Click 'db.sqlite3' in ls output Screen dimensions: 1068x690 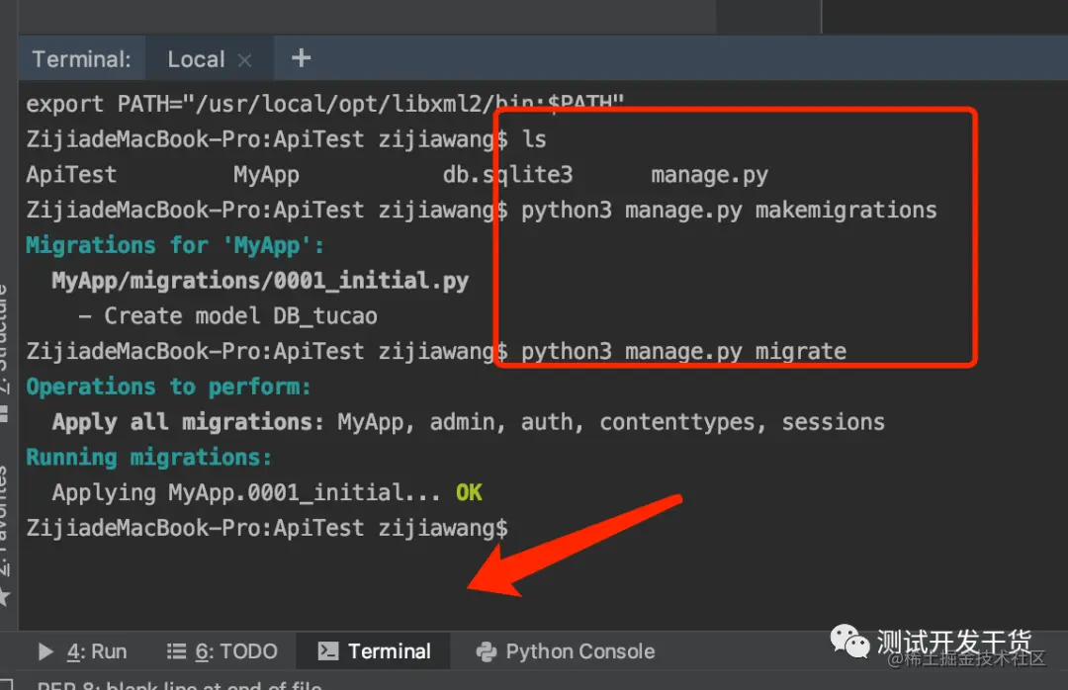(507, 175)
